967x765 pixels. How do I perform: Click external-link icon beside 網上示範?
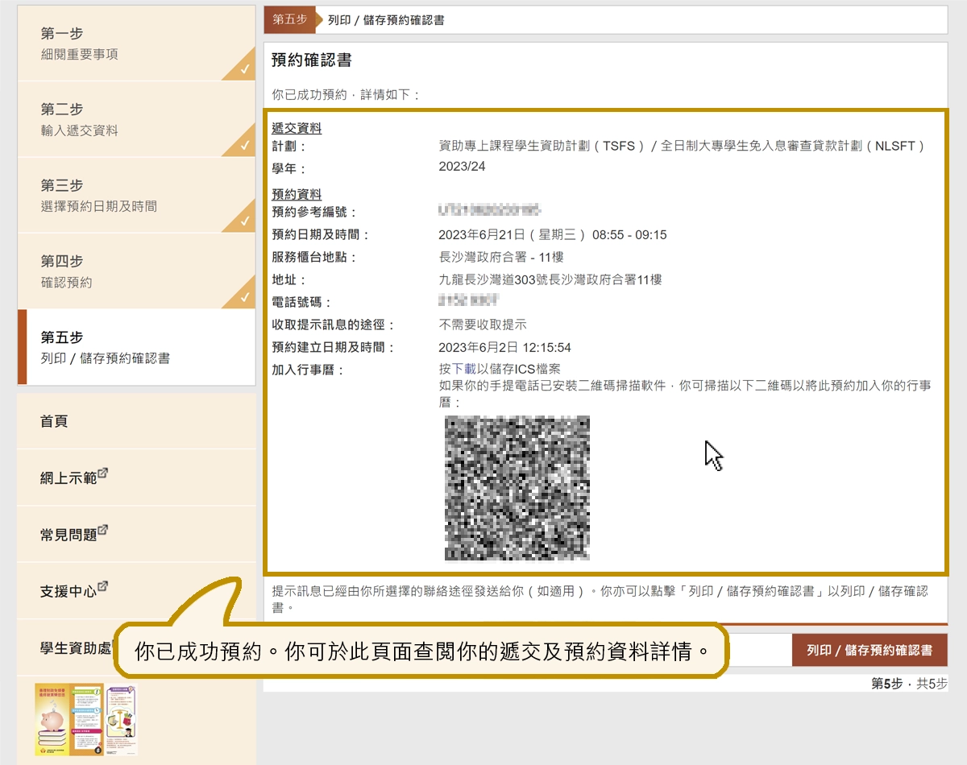(103, 473)
